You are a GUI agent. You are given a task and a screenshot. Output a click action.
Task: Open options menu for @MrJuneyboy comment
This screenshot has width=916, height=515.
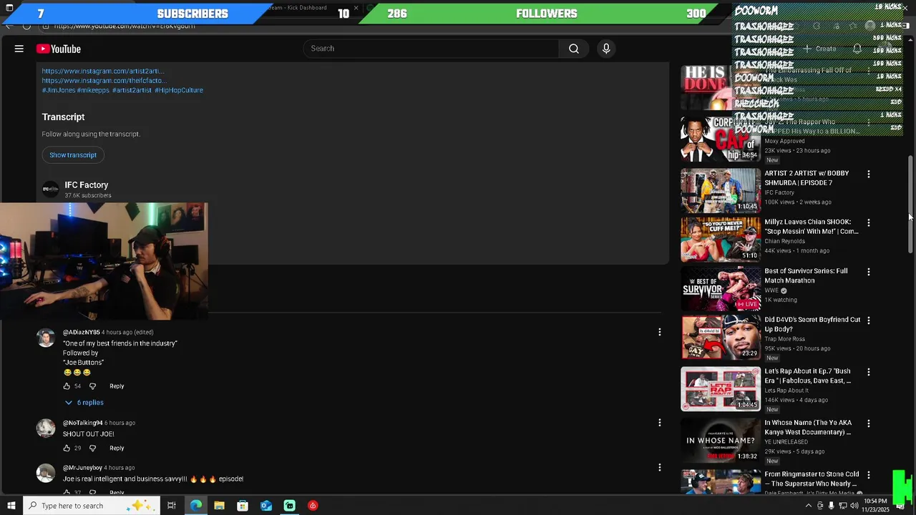(x=660, y=468)
